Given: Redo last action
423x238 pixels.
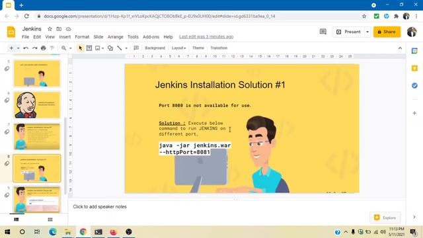Looking at the screenshot, I should [34, 48].
